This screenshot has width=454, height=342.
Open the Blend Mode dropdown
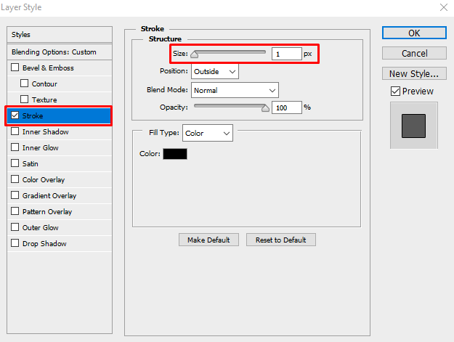pos(235,90)
